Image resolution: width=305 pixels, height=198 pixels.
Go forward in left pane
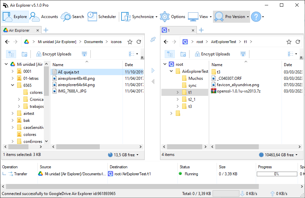[x=15, y=42]
